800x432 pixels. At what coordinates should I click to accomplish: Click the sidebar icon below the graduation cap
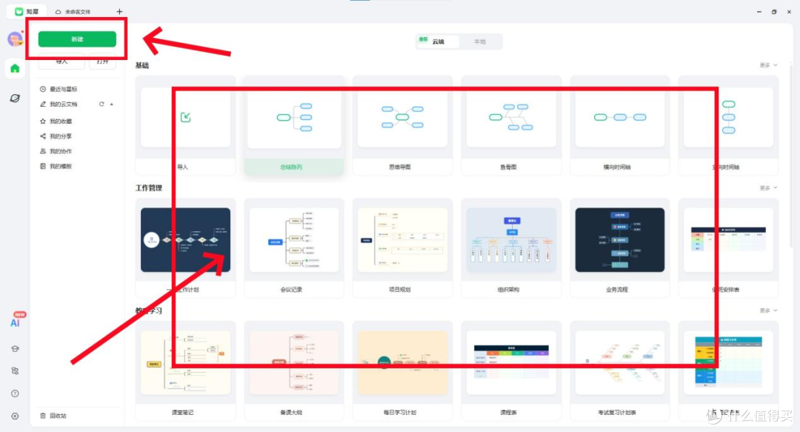(x=15, y=371)
